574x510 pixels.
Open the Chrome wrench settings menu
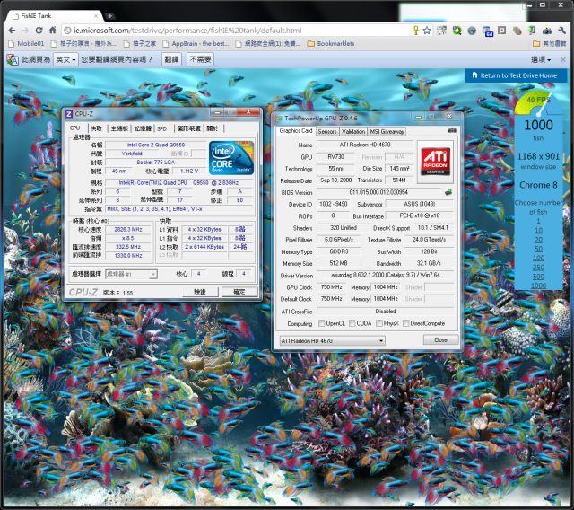coord(562,31)
